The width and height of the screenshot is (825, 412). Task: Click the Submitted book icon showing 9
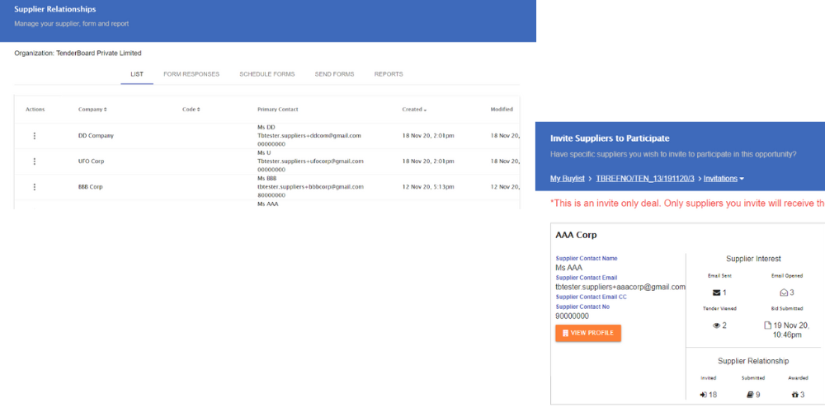point(750,395)
